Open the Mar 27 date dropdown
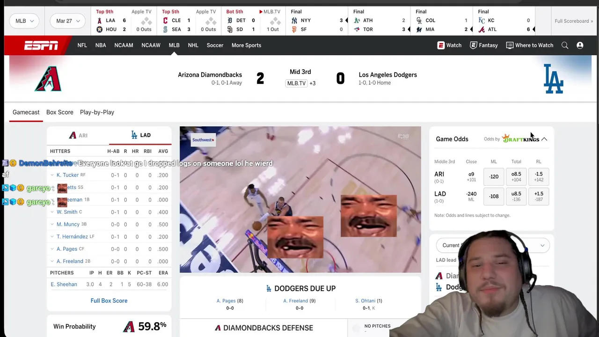This screenshot has height=337, width=599. click(x=68, y=21)
